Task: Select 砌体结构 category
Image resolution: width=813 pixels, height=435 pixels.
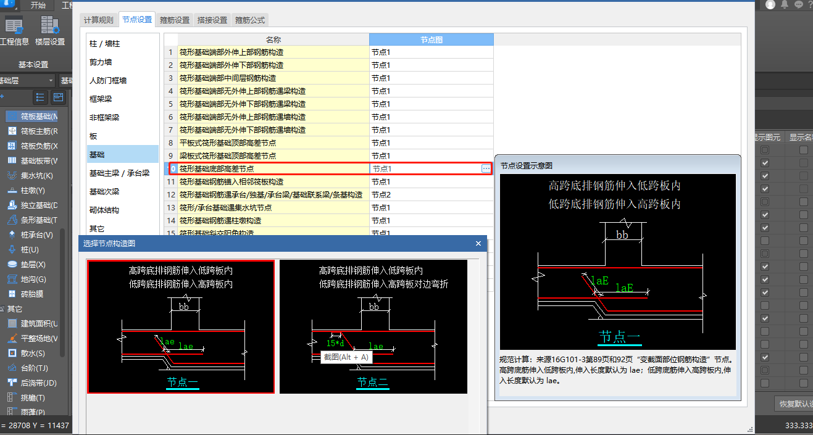Action: [x=123, y=210]
